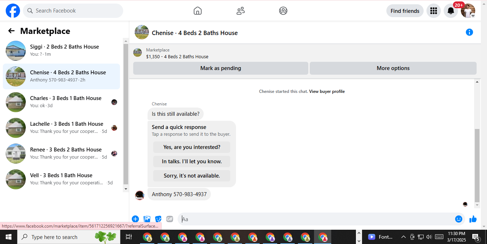The width and height of the screenshot is (487, 244).
Task: Click the scroll-down arrow of conversation list
Action: (126, 189)
